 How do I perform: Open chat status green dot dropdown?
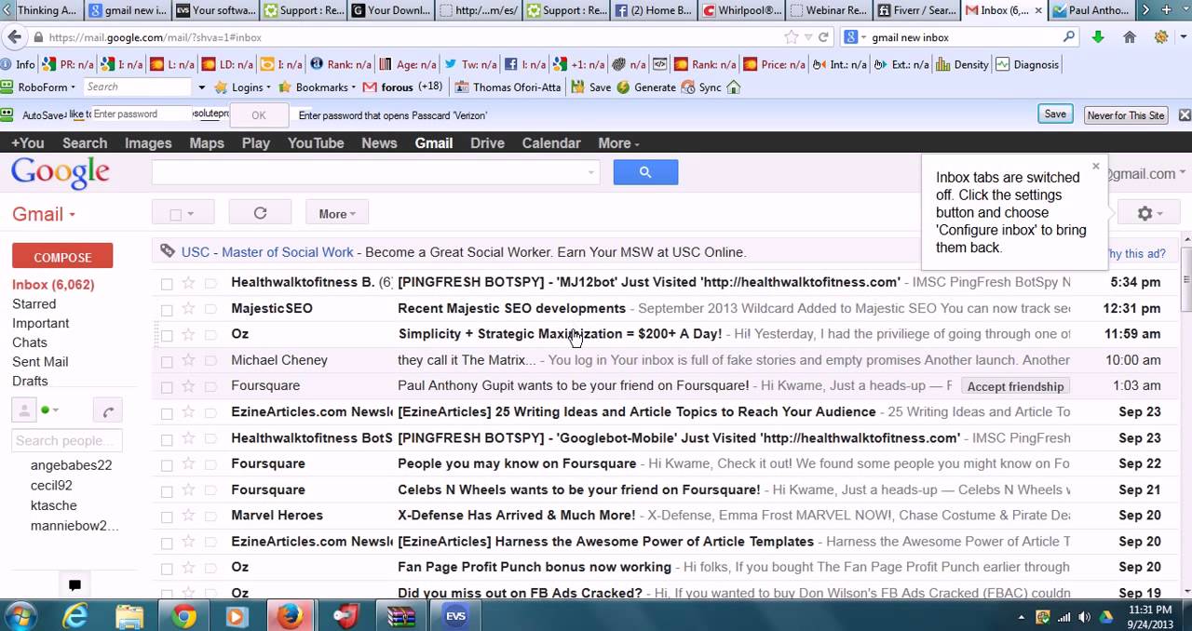click(x=49, y=410)
